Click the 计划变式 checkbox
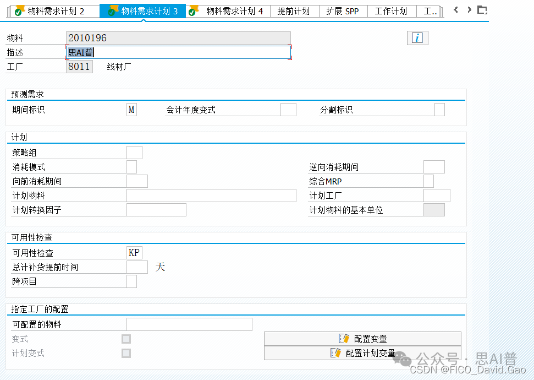 pyautogui.click(x=126, y=353)
